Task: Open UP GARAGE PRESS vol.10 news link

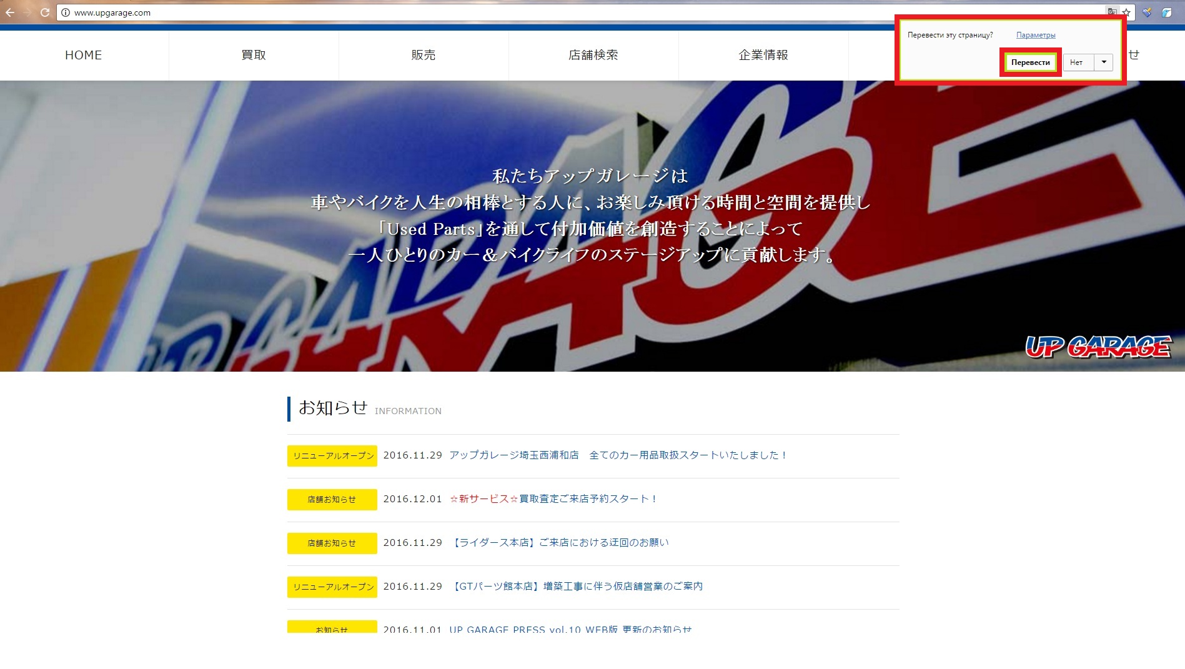Action: point(570,629)
